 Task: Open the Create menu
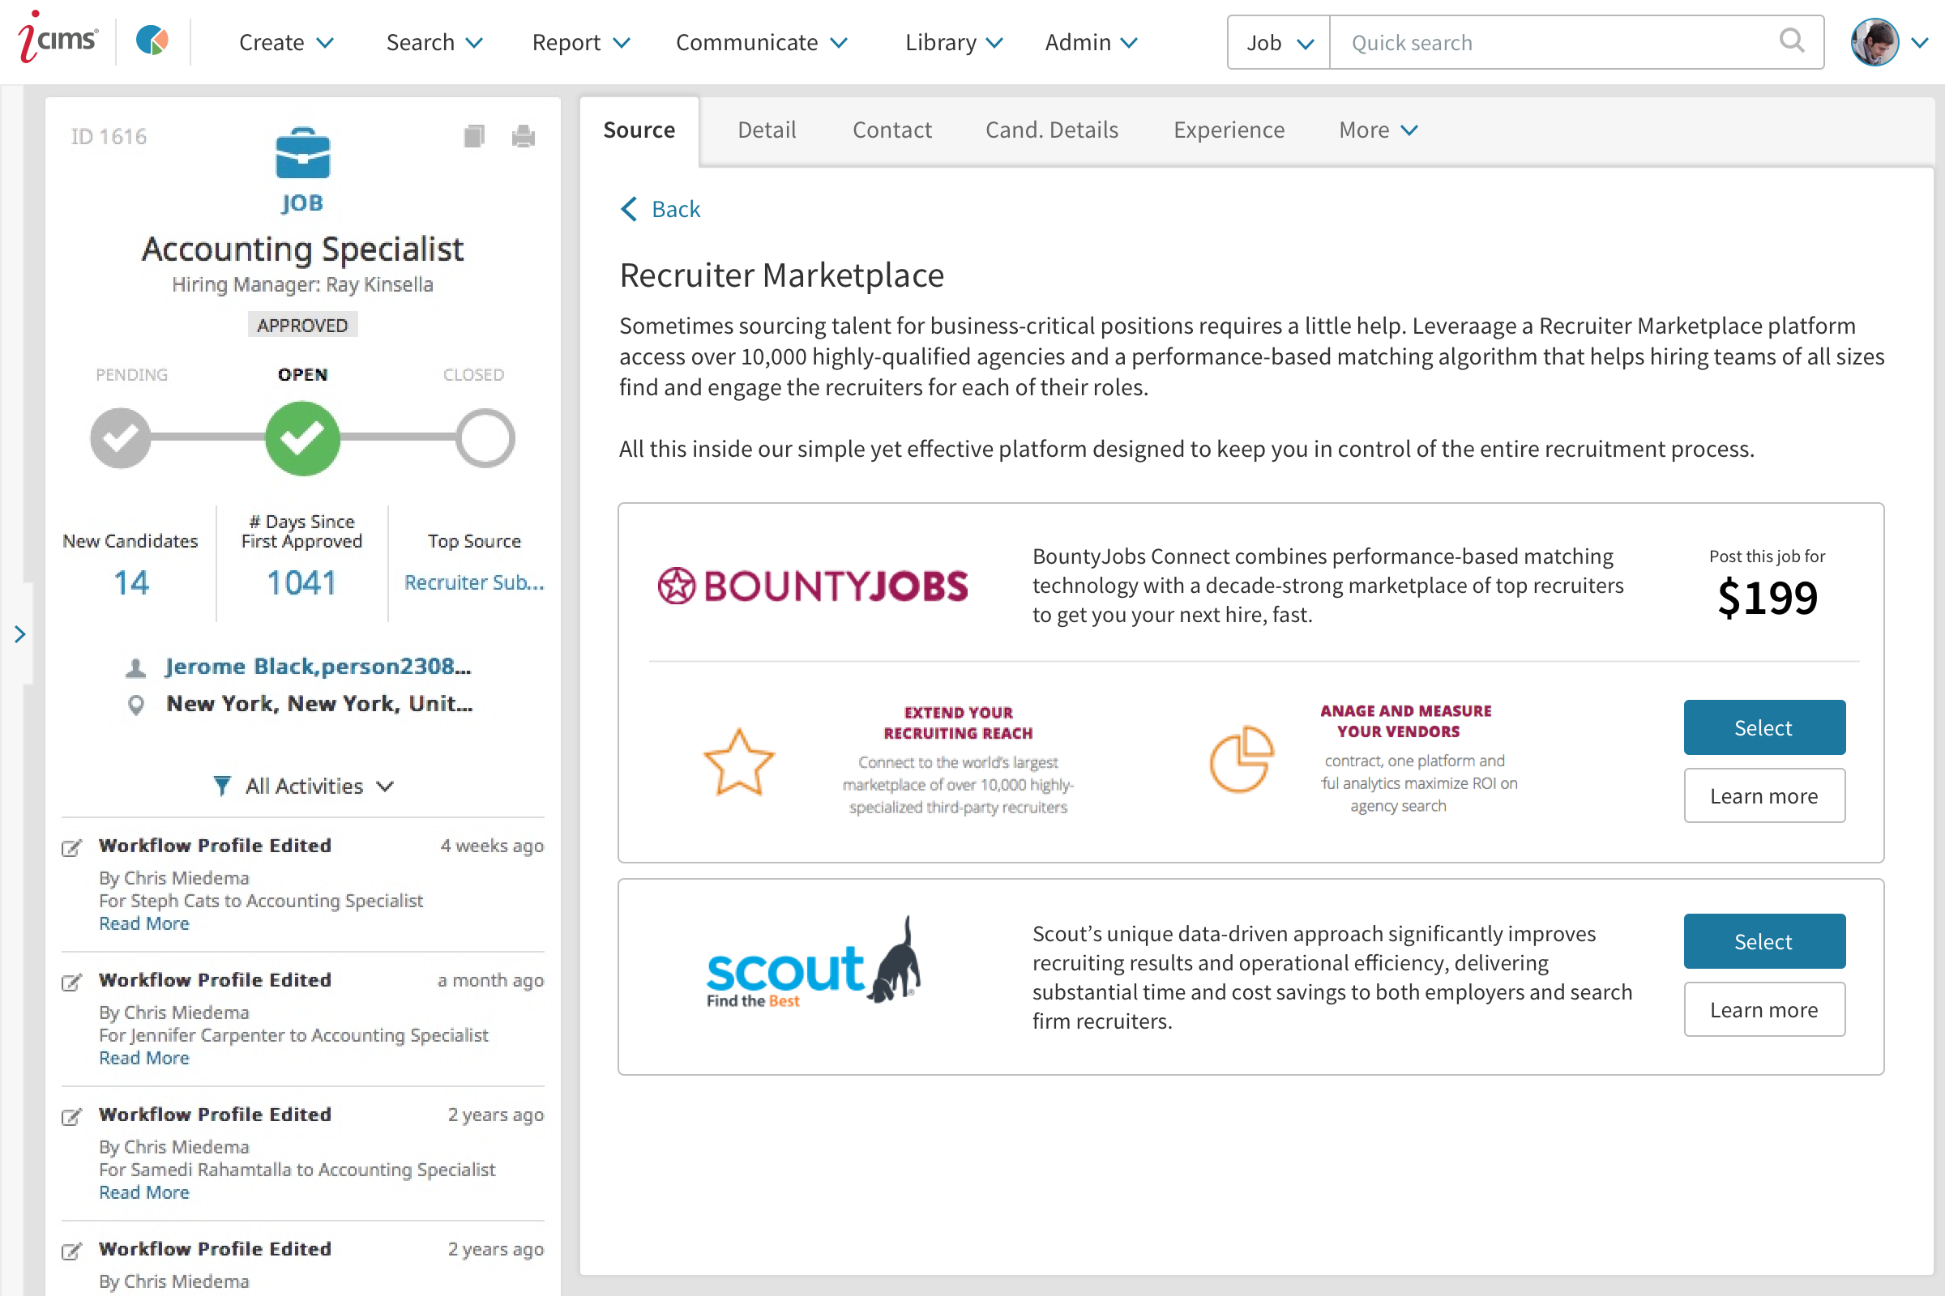[286, 42]
